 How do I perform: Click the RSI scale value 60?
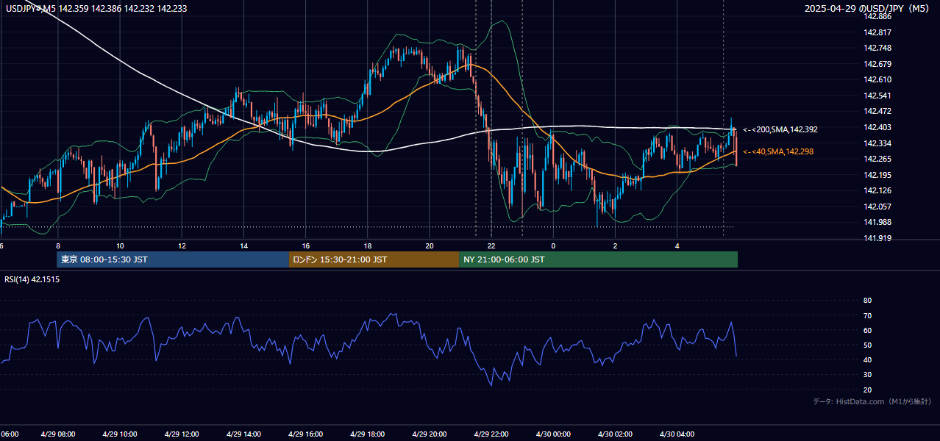[867, 330]
